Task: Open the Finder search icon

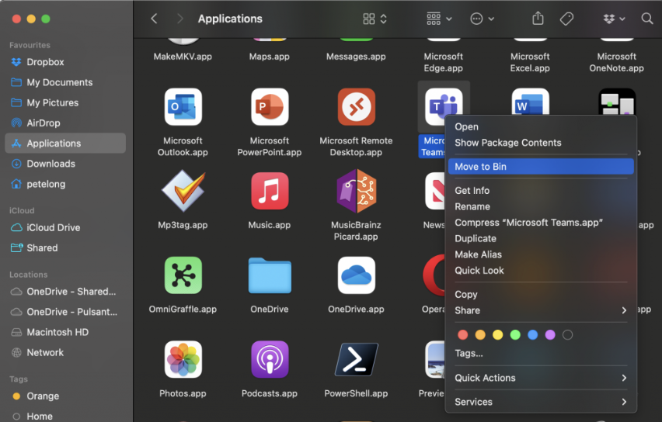Action: coord(646,19)
